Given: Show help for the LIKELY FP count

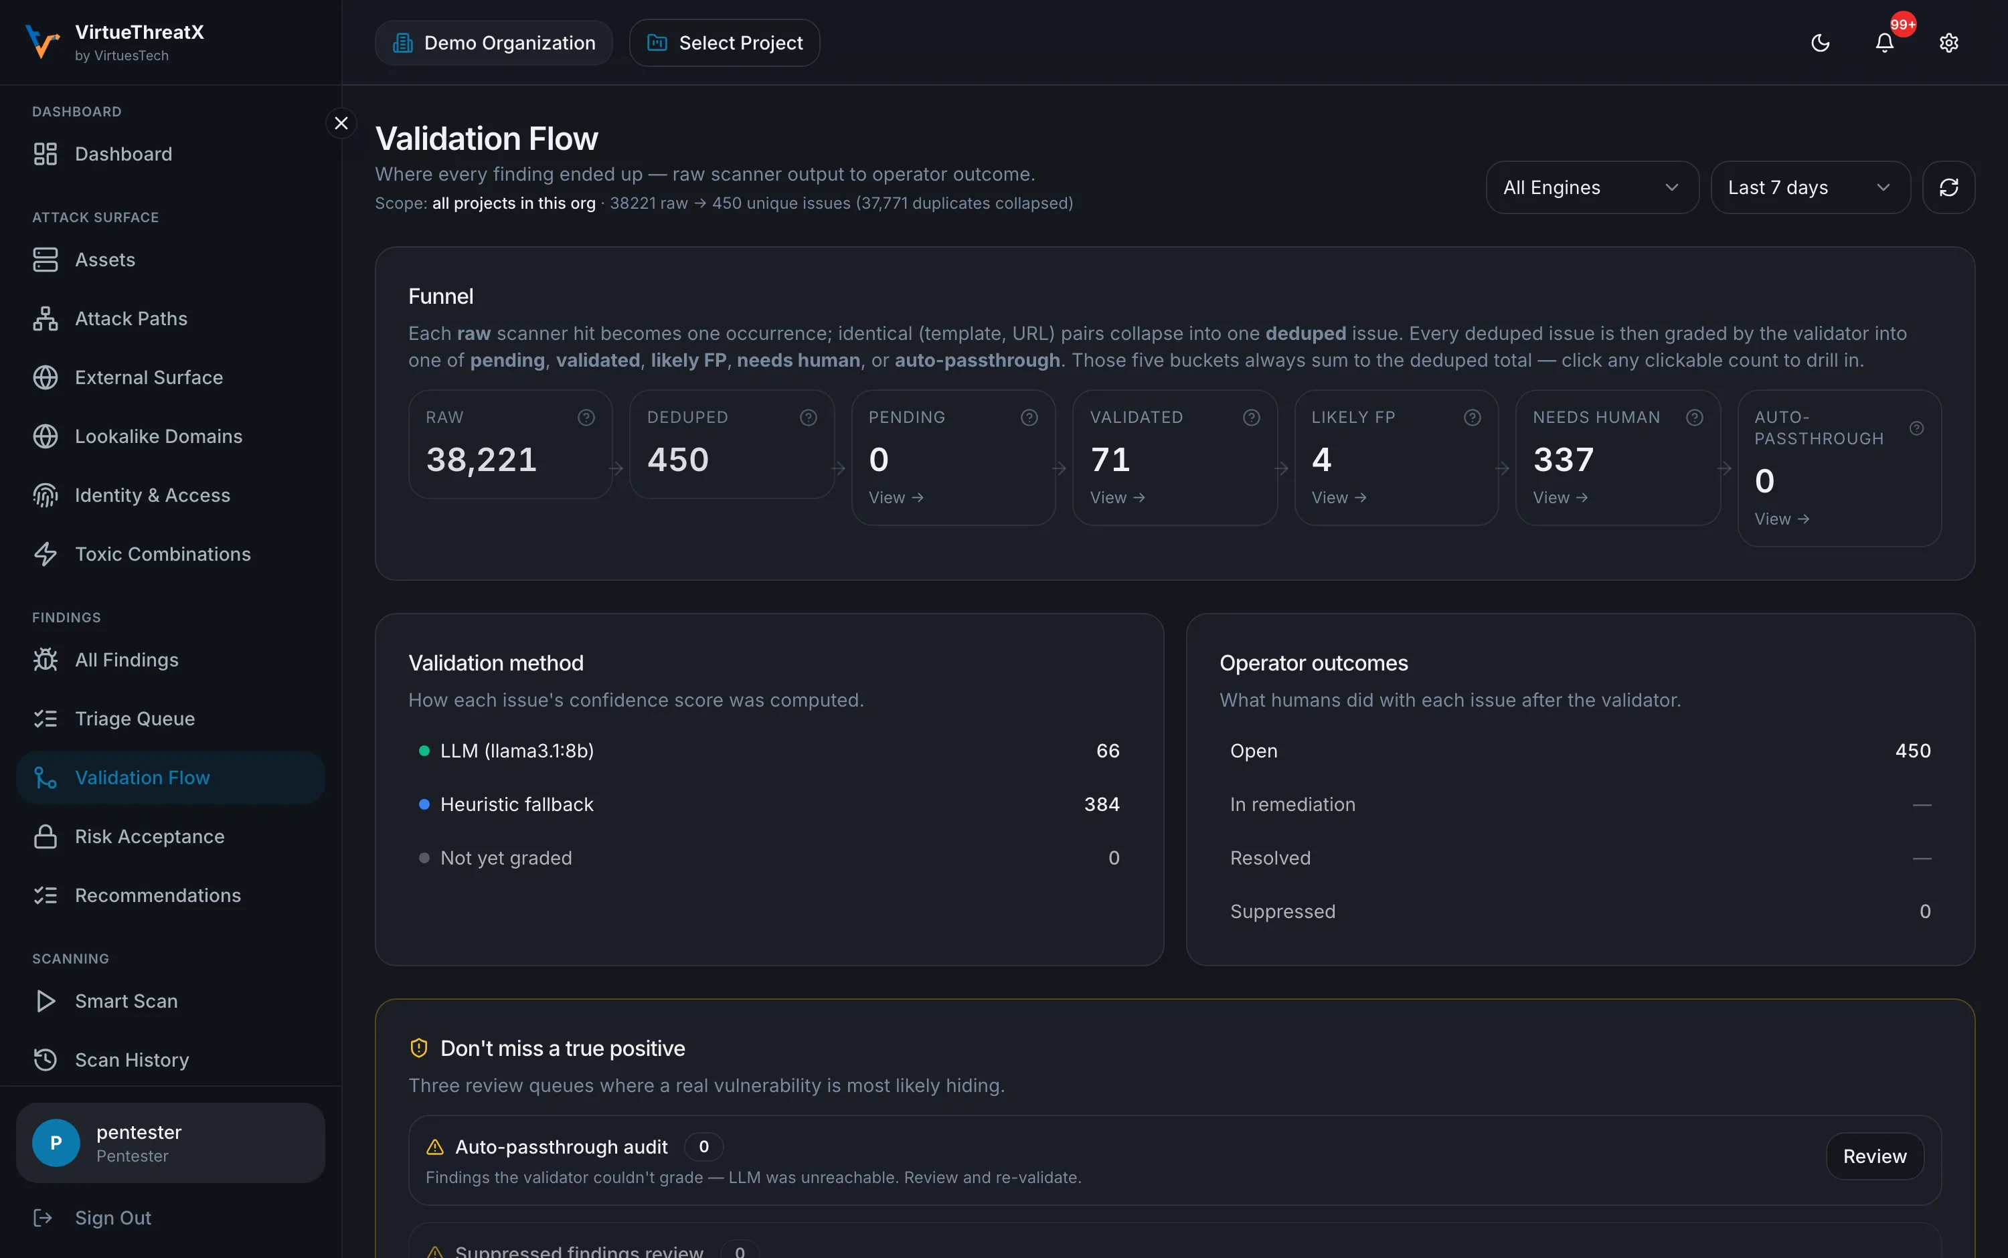Looking at the screenshot, I should click(x=1473, y=418).
